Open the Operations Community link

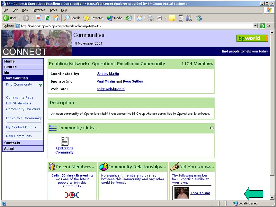(65, 150)
